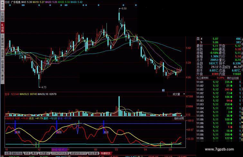243x157 pixels.
Task: Select the K线图 sidebar tab
Action: (x=2, y=28)
